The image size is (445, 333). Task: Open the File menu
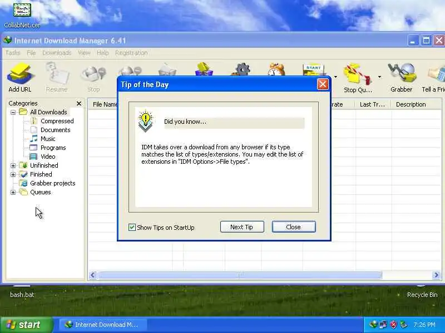click(31, 53)
